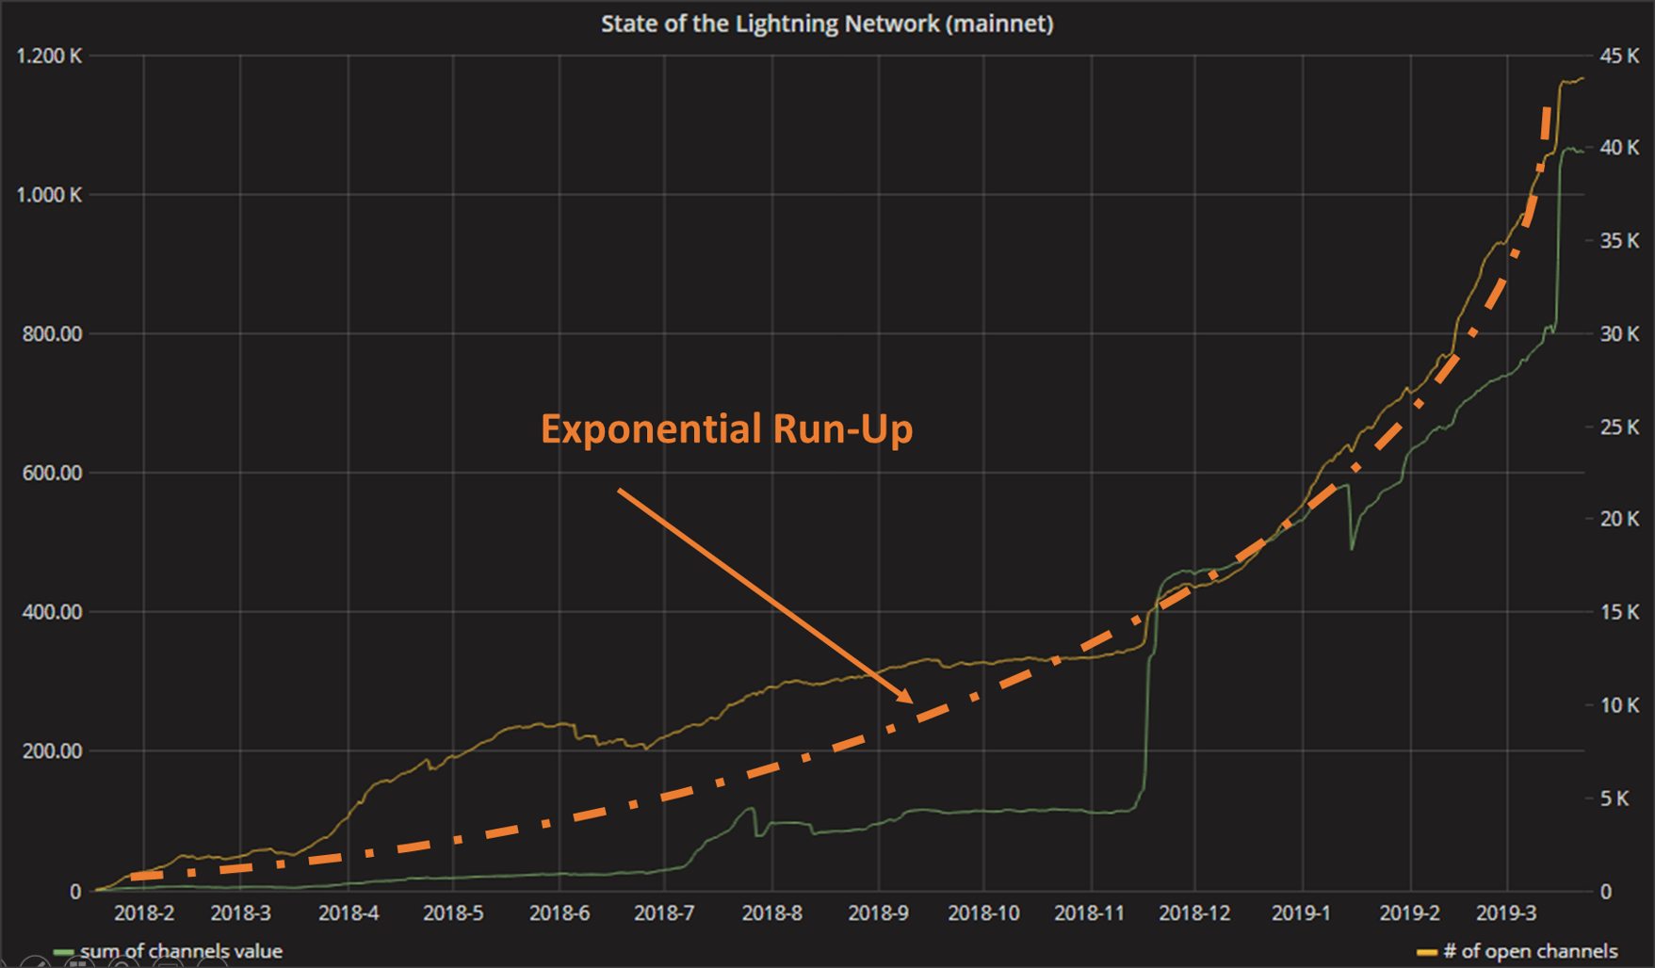Toggle the '# of open channels' legend series
Image resolution: width=1655 pixels, height=968 pixels.
click(1531, 952)
